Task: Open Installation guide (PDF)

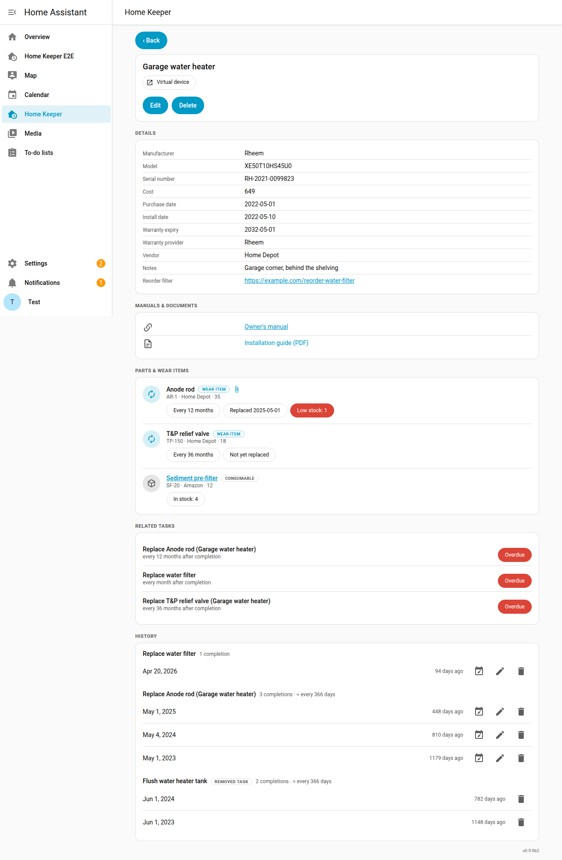Action: [276, 343]
